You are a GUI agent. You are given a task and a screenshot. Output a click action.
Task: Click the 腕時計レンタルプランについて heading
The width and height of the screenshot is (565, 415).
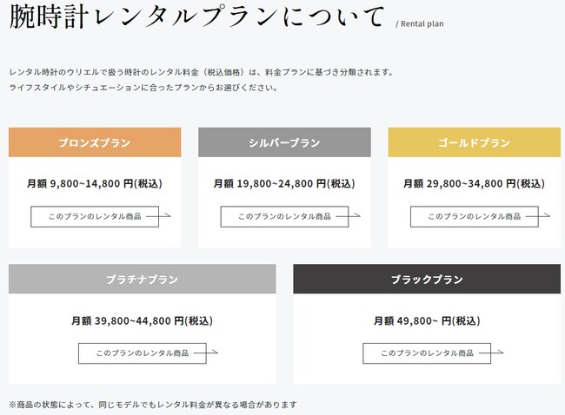coord(196,17)
